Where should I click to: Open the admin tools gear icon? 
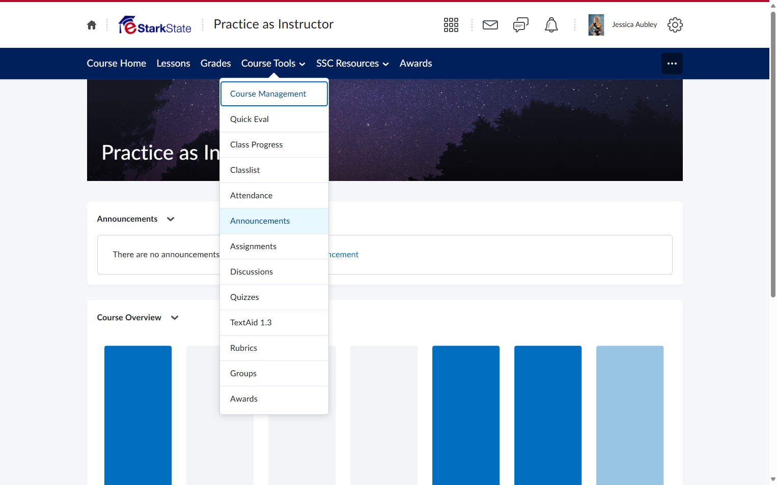click(x=675, y=25)
